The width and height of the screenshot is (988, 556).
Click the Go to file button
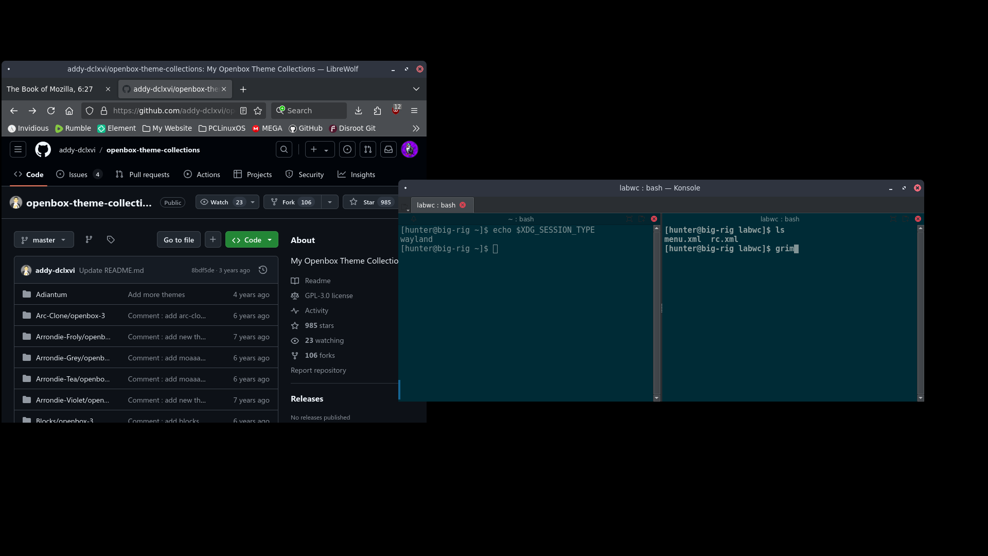(x=179, y=240)
